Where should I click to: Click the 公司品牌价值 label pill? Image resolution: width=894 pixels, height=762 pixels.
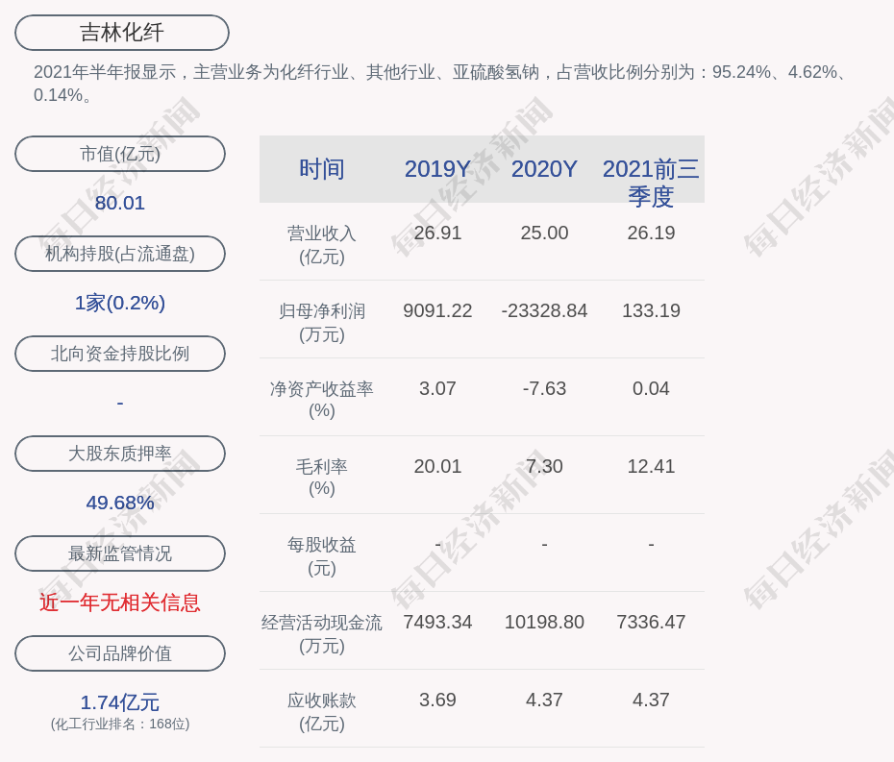click(120, 653)
